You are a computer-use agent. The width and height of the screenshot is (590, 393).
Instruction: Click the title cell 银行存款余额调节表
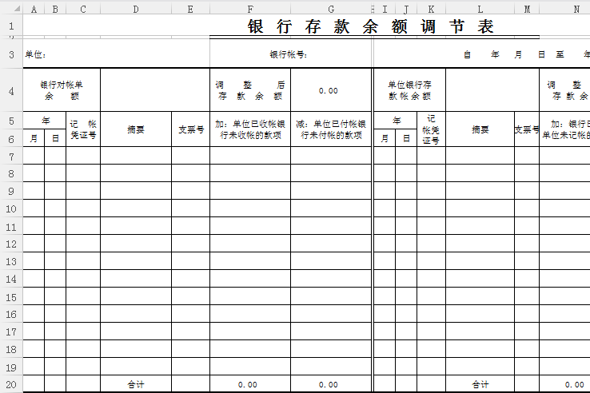[x=371, y=26]
